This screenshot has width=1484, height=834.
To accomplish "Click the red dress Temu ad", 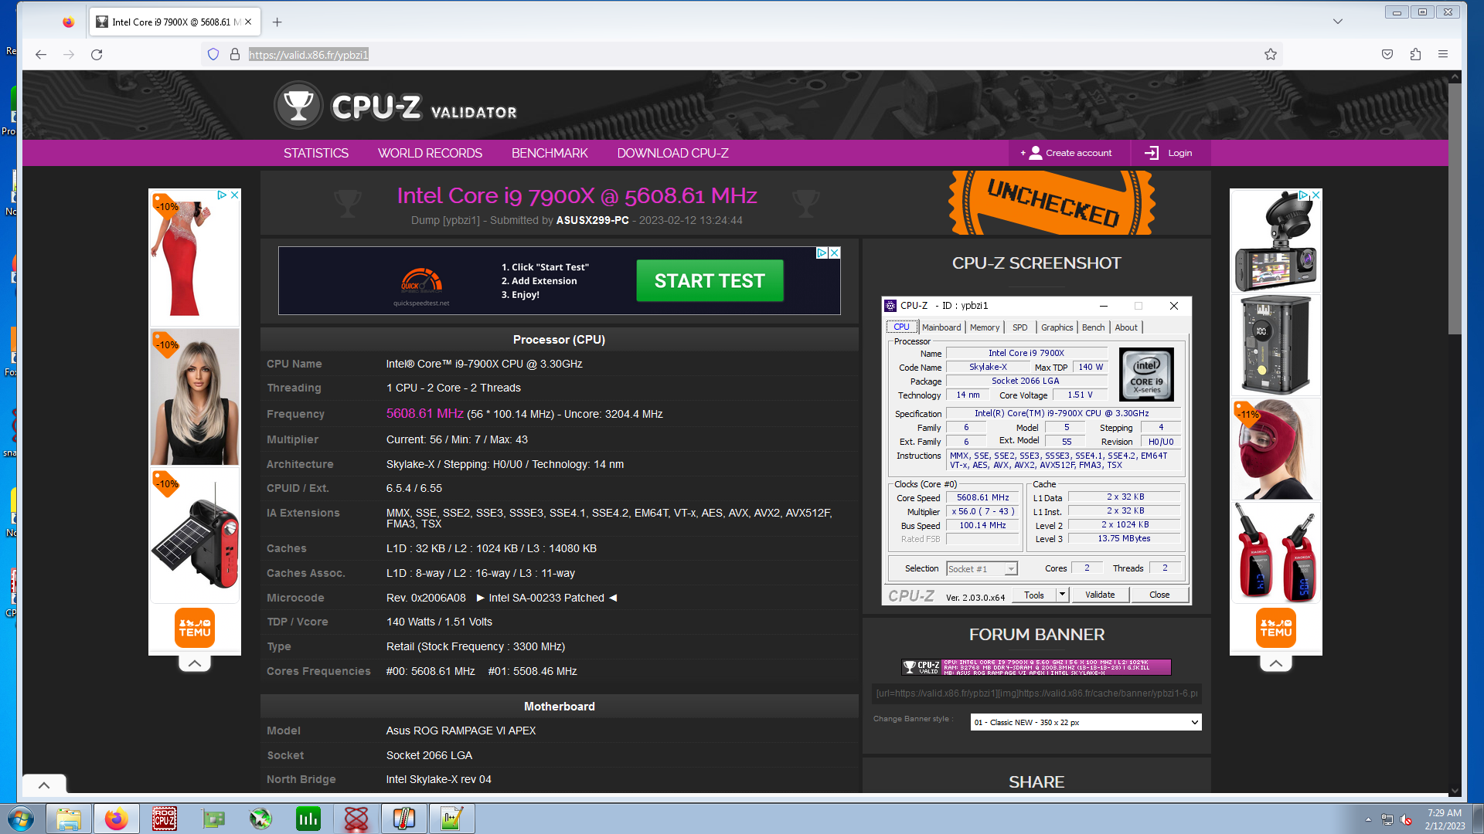I will click(195, 257).
